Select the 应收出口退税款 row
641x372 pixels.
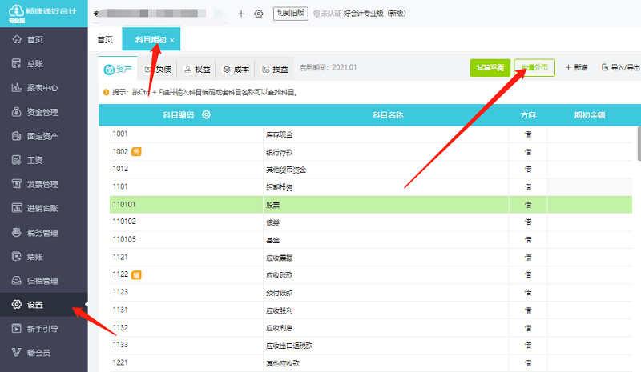click(x=371, y=346)
